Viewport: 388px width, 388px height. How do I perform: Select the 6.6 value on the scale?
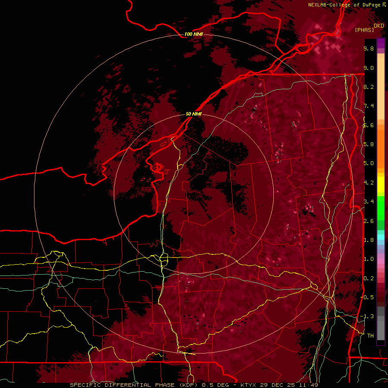click(369, 125)
